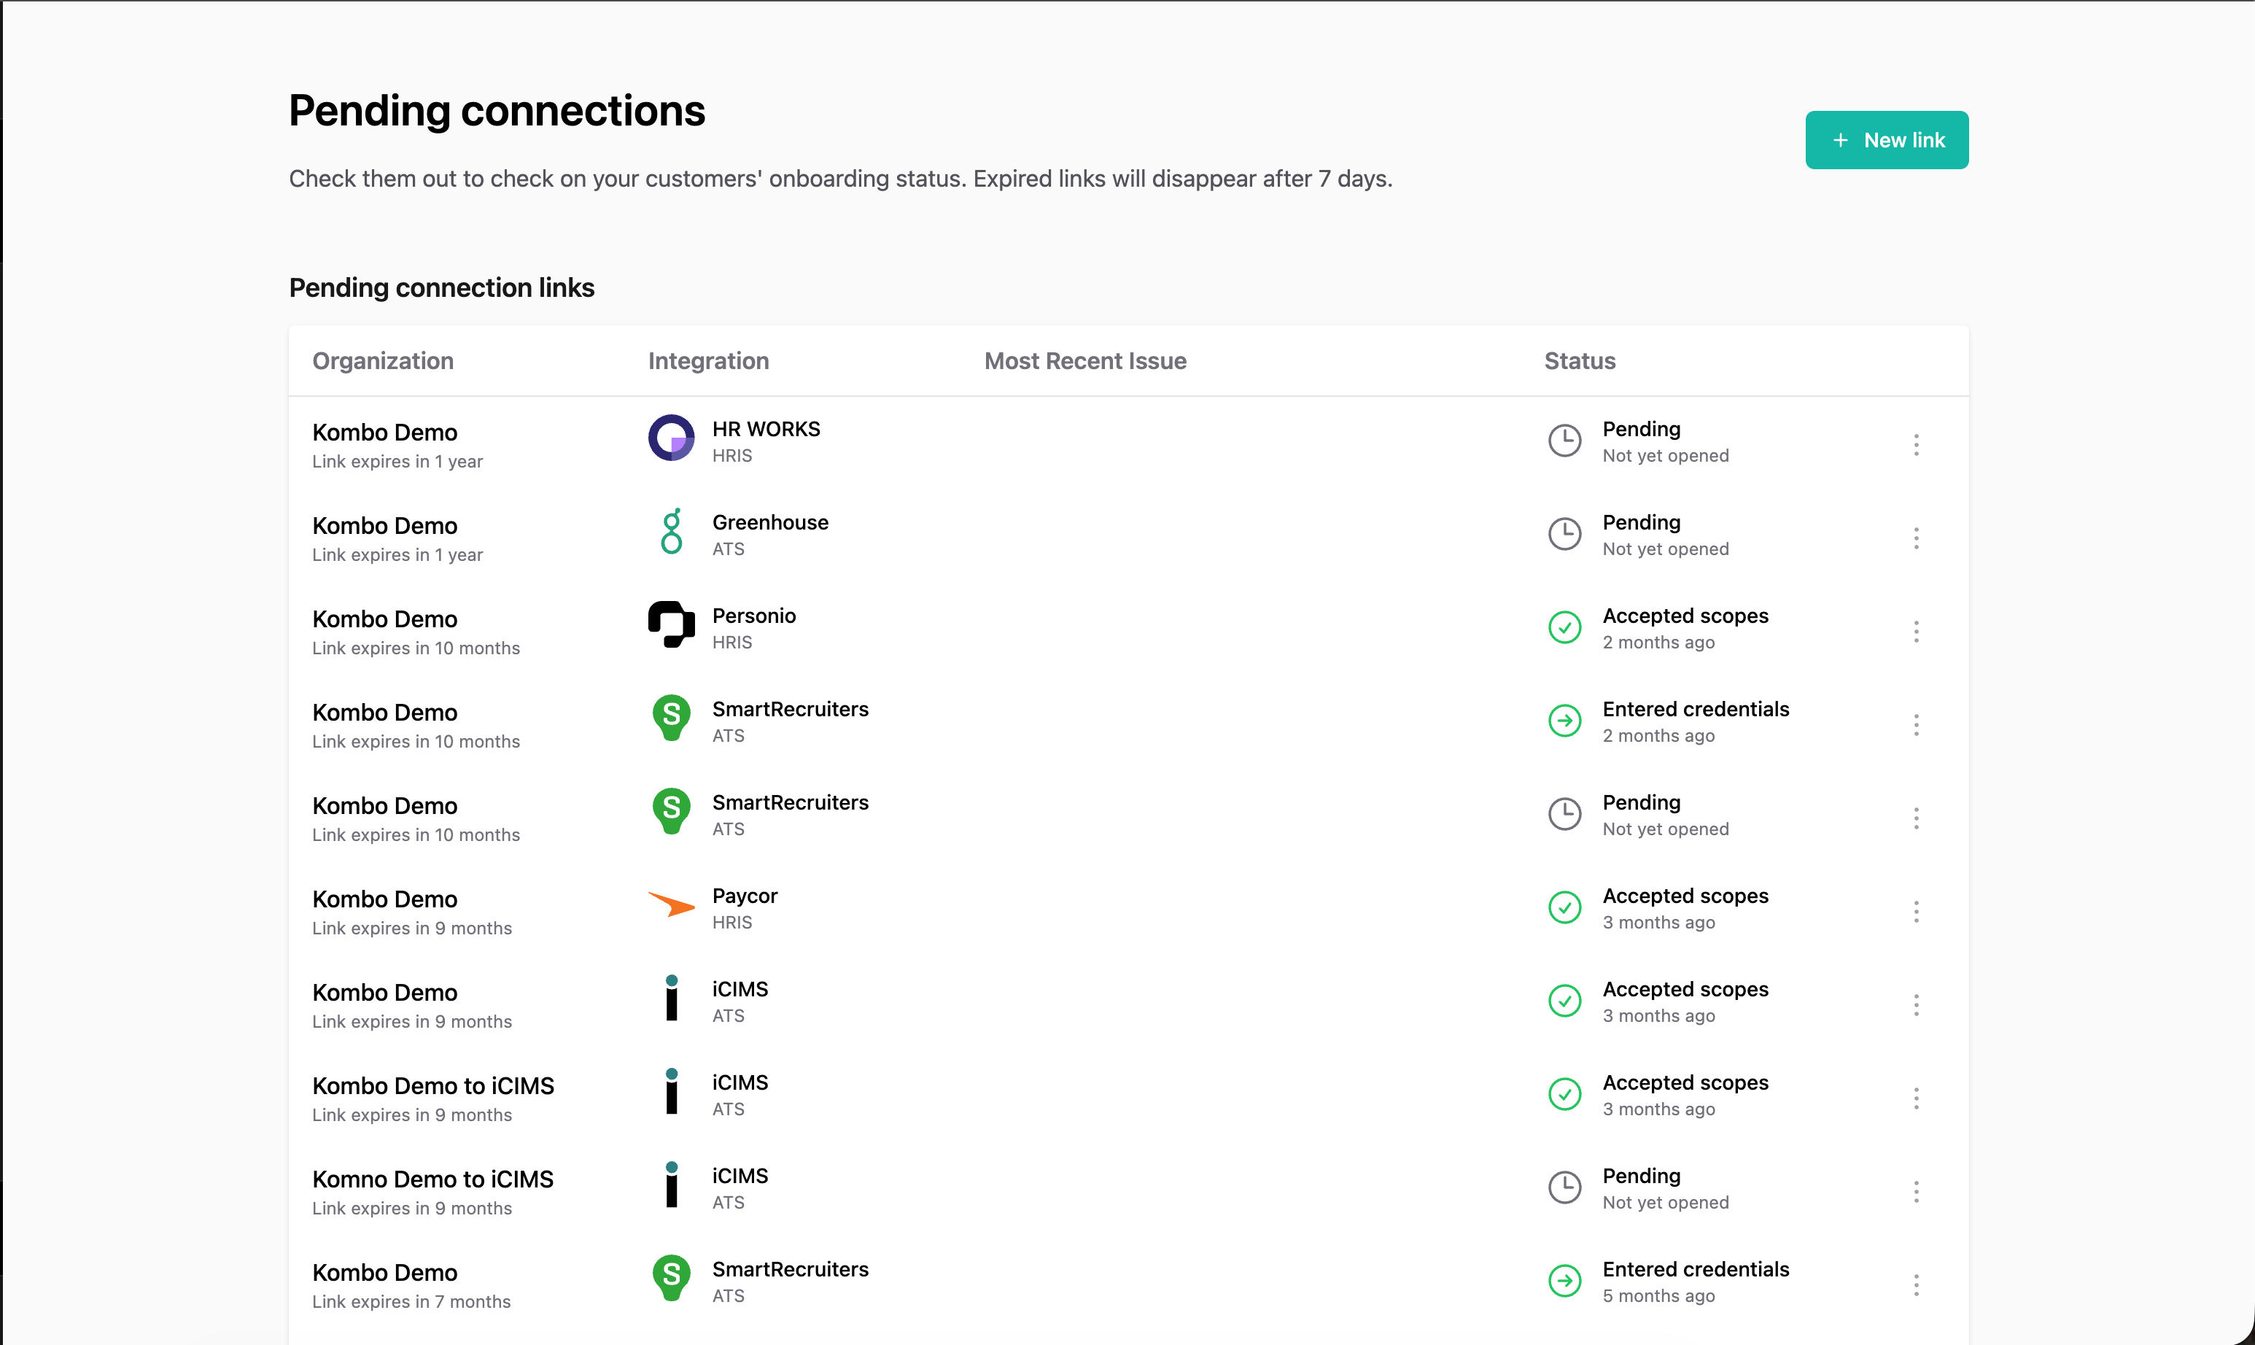This screenshot has height=1345, width=2255.
Task: Select the Organization column header
Action: (382, 361)
